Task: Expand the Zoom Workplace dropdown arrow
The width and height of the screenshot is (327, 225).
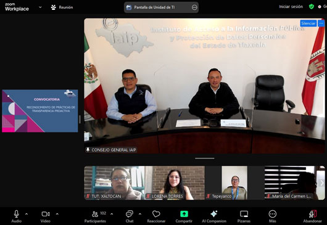Action: point(40,7)
